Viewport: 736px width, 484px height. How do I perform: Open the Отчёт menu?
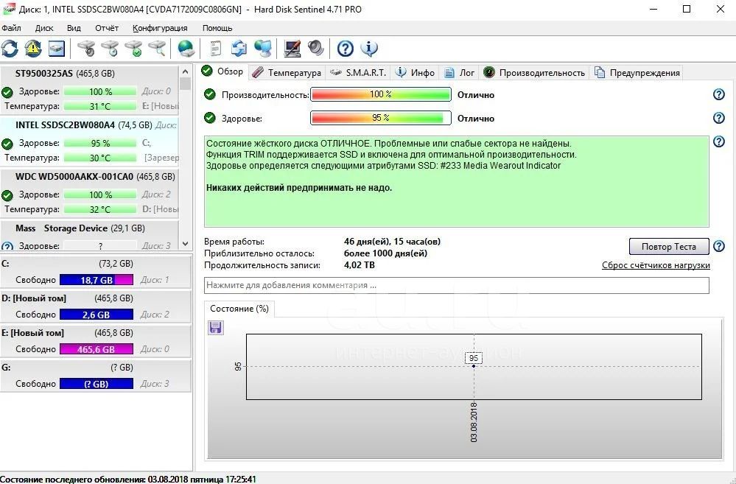[107, 28]
